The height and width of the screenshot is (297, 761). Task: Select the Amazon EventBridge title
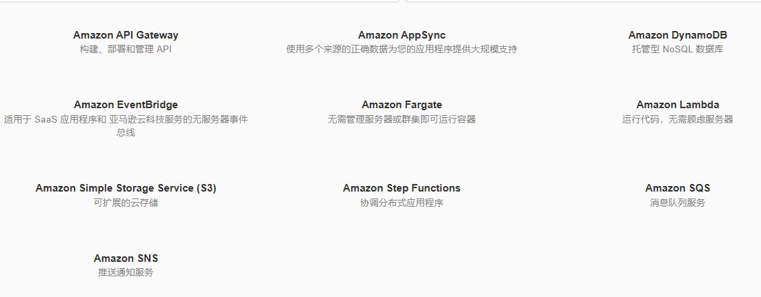[126, 105]
